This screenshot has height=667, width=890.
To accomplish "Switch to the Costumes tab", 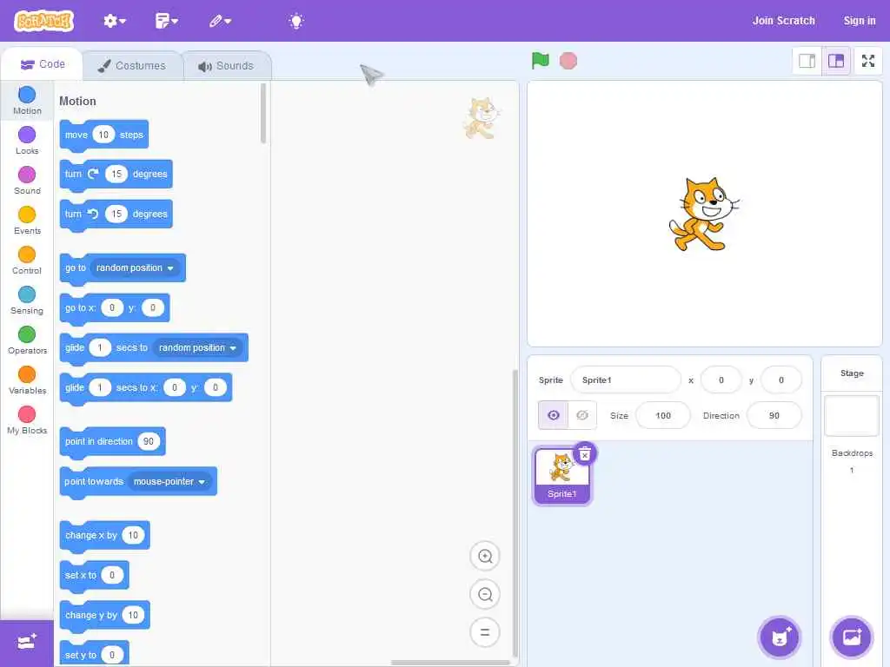I will (132, 66).
